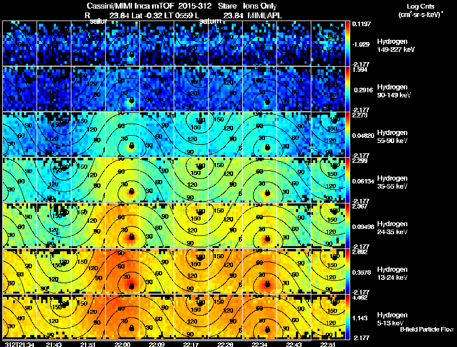Click the color bar beside the 90-149 keV row
Image resolution: width=457 pixels, height=347 pixels.
347,89
